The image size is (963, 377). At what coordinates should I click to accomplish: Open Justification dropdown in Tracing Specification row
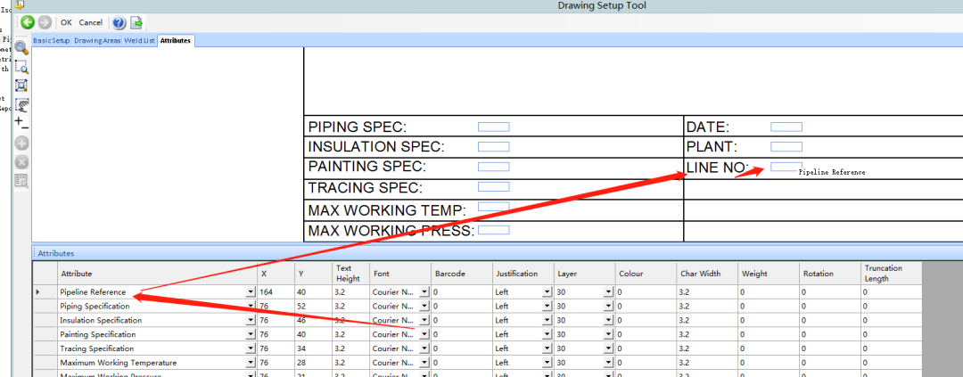(547, 348)
